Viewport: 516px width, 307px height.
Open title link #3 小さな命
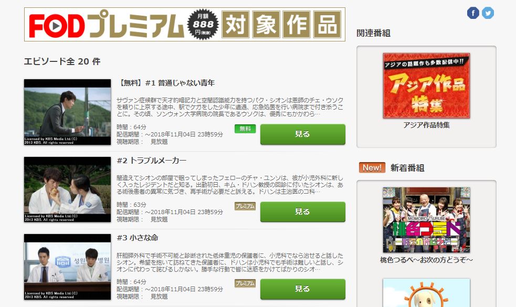[x=138, y=238]
